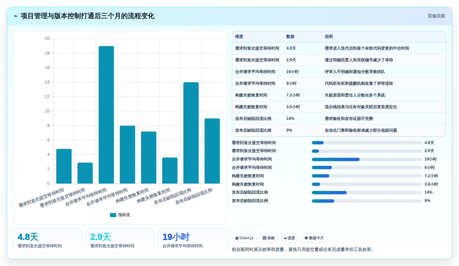Click the bar icon on the 进度 chip
This screenshot has width=459, height=266.
coord(285,238)
